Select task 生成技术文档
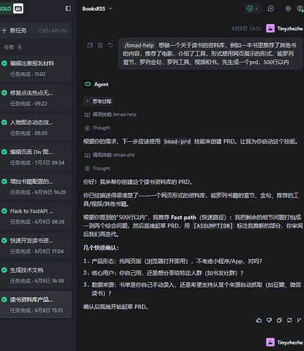The height and width of the screenshot is (351, 304). click(x=36, y=275)
